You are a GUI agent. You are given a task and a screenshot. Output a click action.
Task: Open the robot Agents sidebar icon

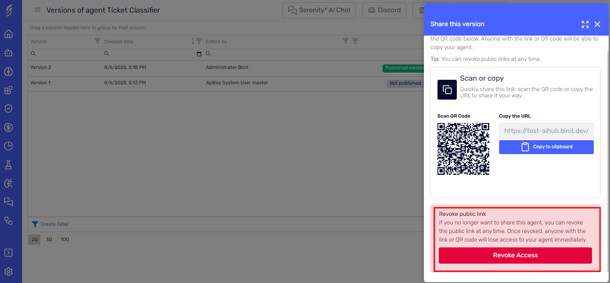tap(9, 53)
